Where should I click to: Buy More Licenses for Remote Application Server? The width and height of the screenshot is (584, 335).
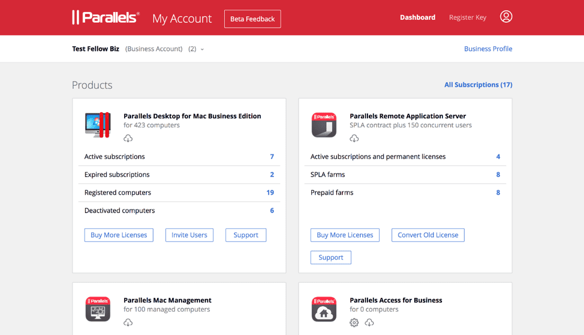point(345,235)
